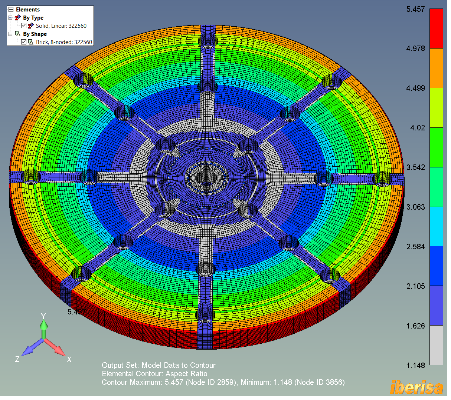Select the 'Solid, Linear: 322560' row text
Screen dimensions: 451x400
(x=61, y=26)
